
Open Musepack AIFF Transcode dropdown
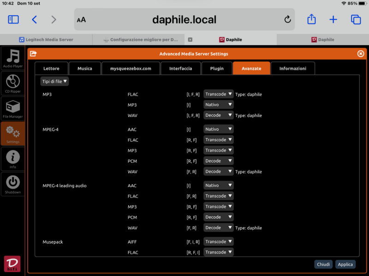(x=219, y=241)
